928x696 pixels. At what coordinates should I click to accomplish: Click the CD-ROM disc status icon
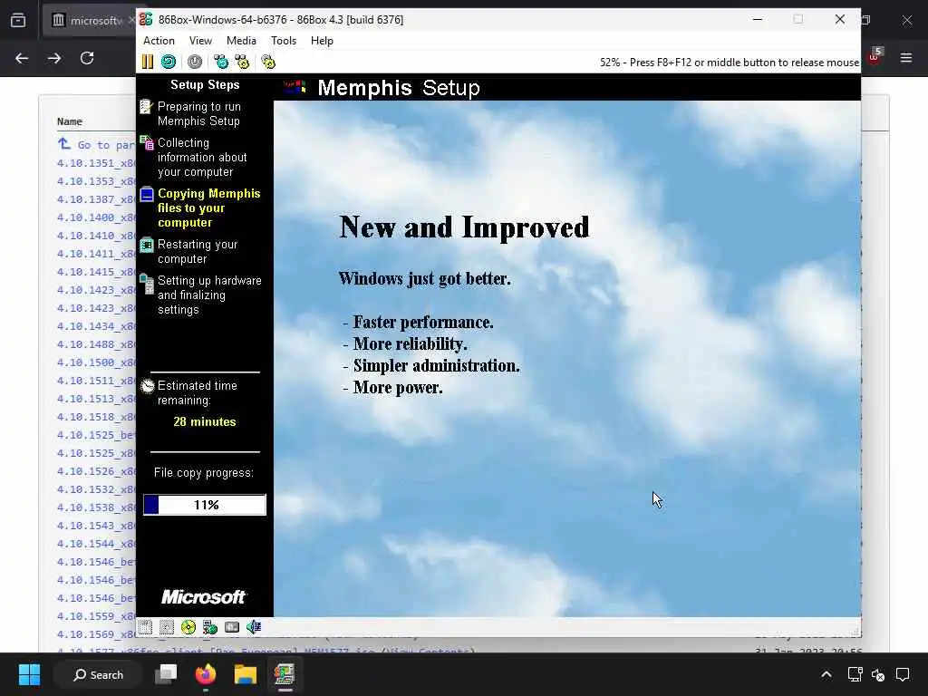[188, 627]
